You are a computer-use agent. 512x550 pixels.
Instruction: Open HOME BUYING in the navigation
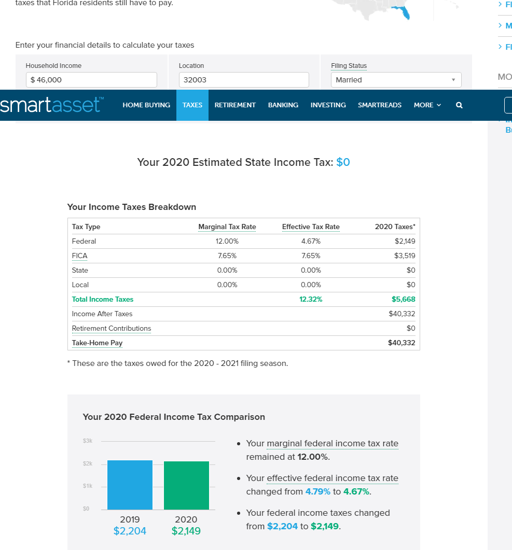[x=146, y=105]
